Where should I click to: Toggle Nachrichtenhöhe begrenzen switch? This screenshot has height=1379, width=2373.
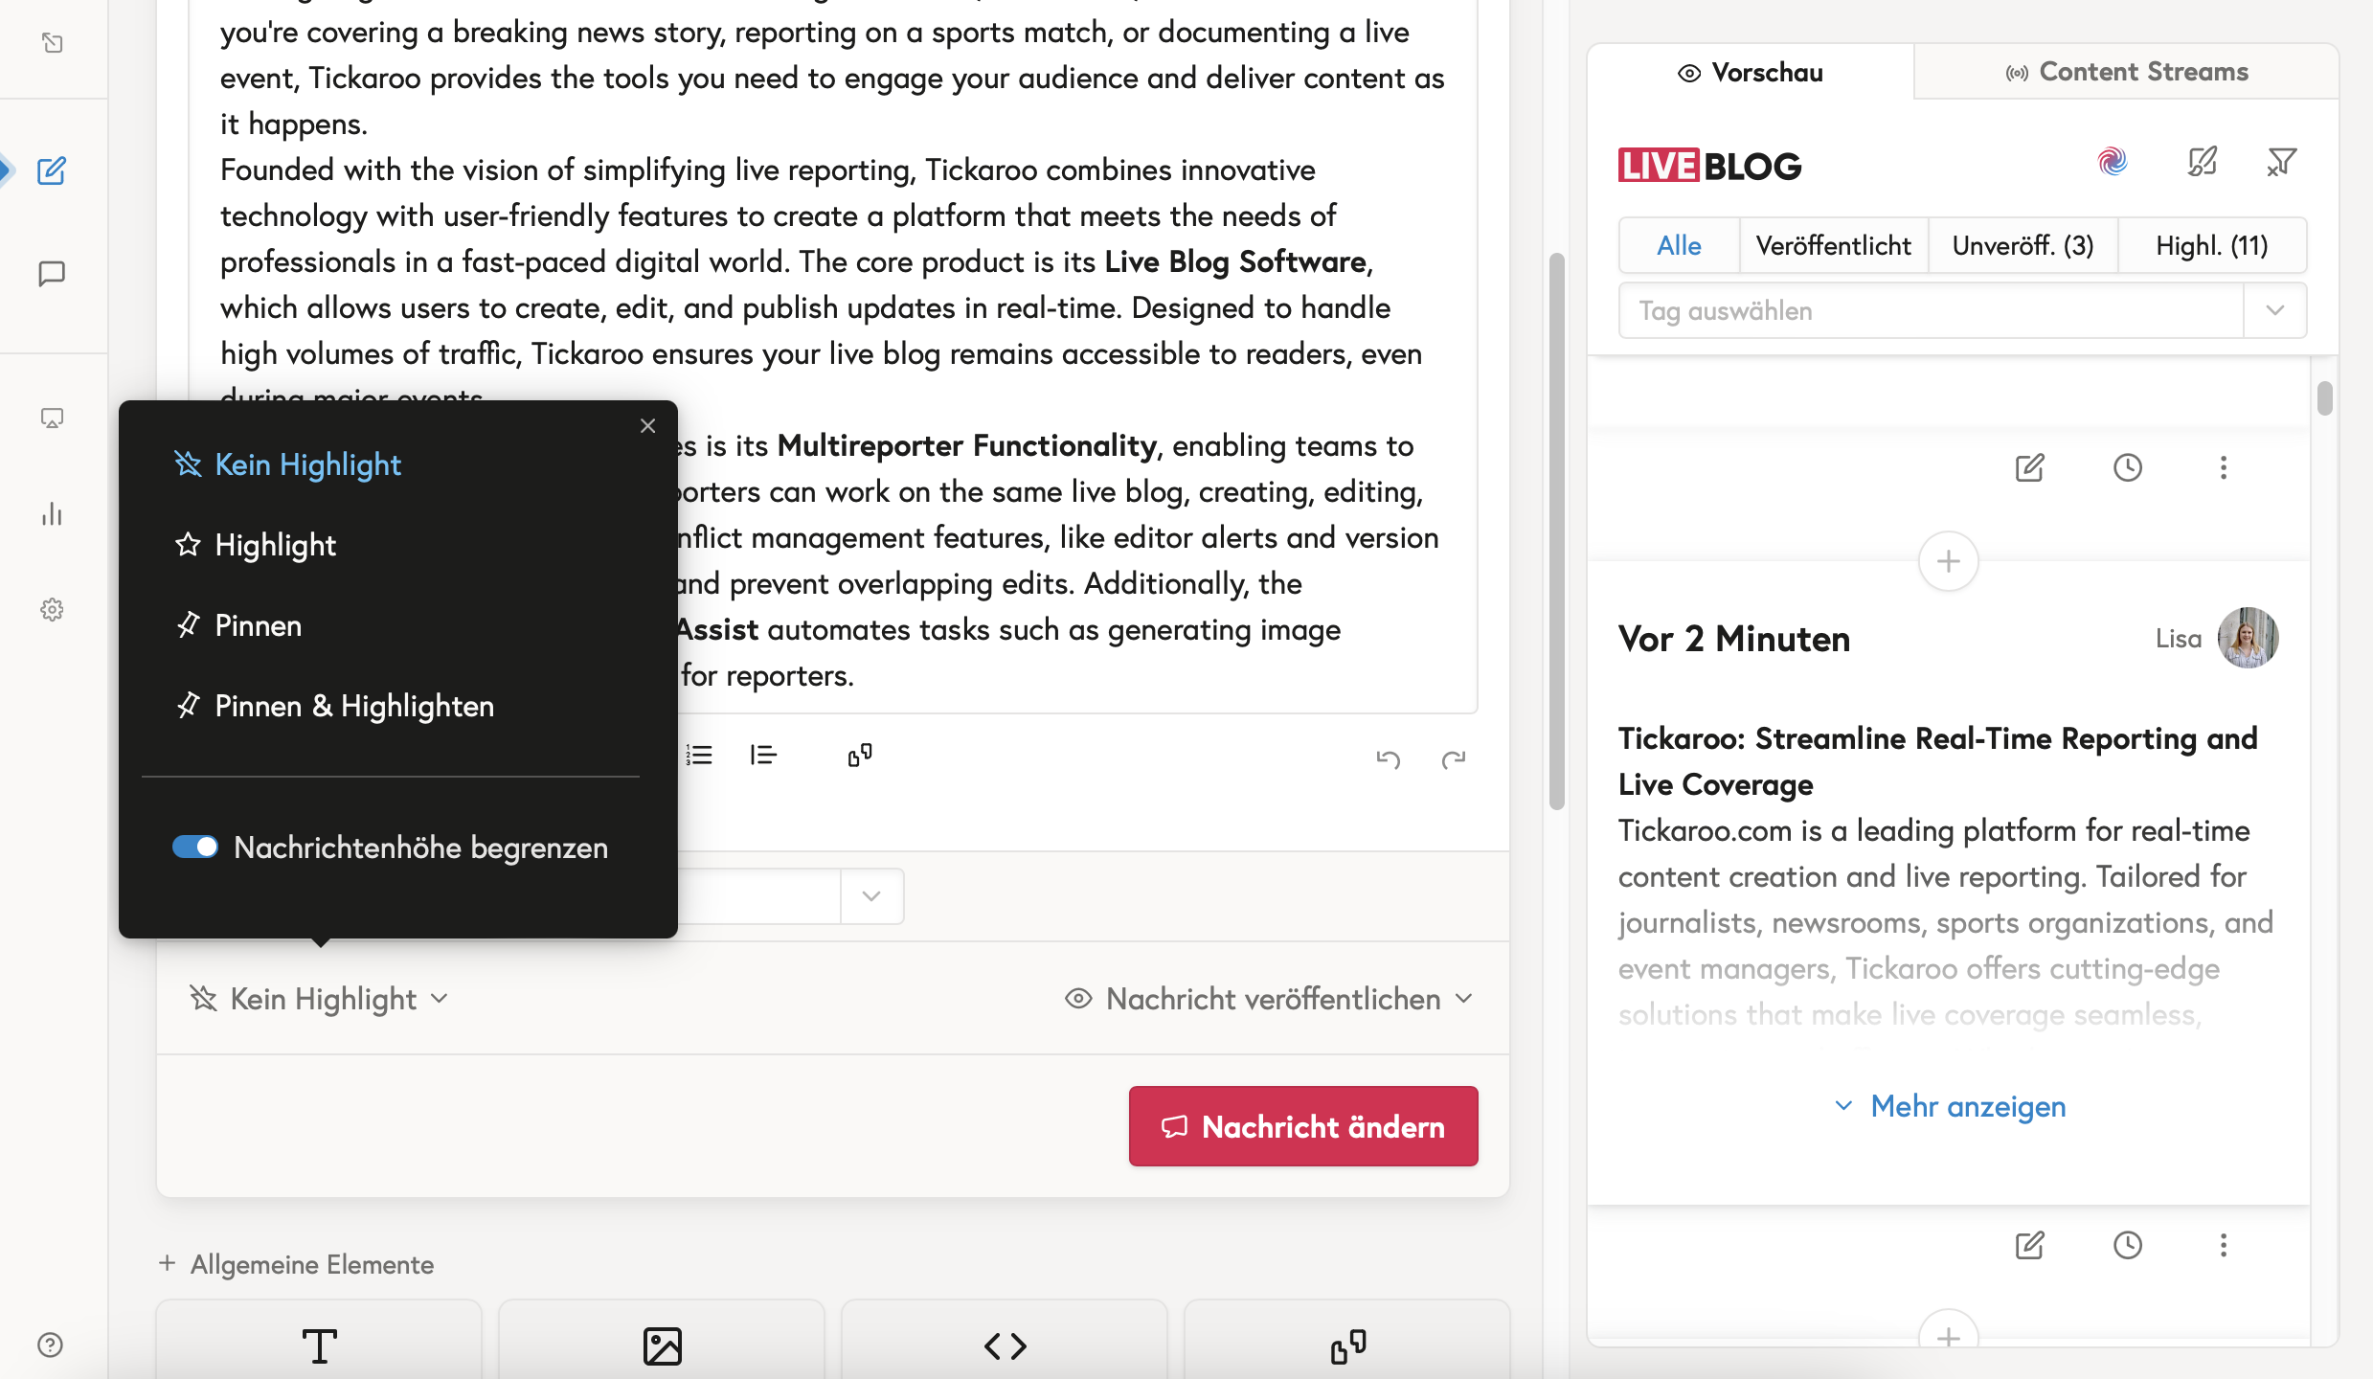click(195, 848)
